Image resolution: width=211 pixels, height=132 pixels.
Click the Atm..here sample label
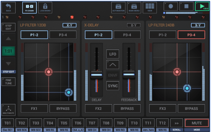click(x=148, y=130)
